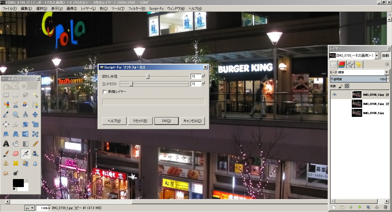
Task: Select the Crop knife tool
Action: click(16, 124)
